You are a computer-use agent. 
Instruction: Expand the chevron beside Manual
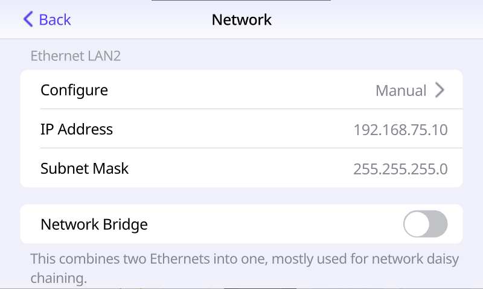click(x=440, y=90)
